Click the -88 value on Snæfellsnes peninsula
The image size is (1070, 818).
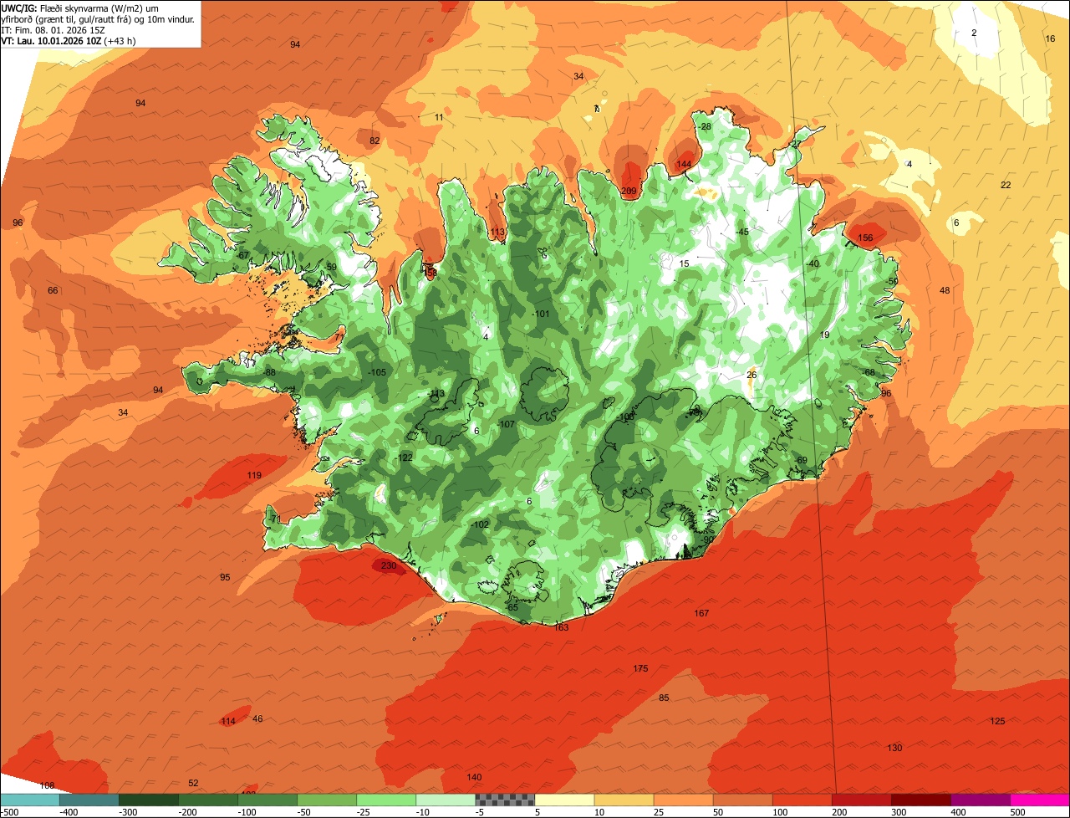coord(268,372)
